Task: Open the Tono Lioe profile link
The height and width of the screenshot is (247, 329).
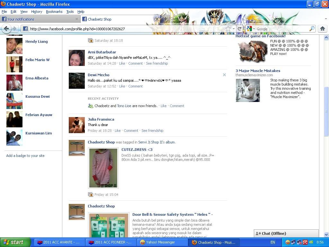Action: [x=124, y=106]
